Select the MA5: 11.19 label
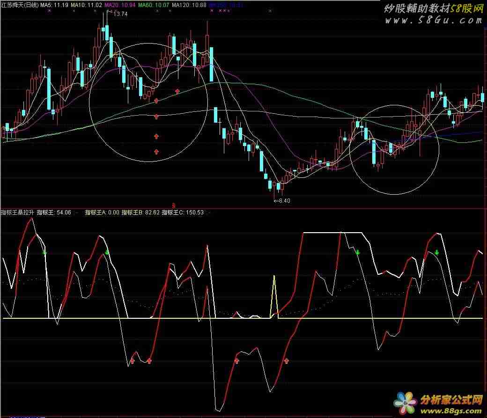Viewport: 487px width, 418px height. click(x=54, y=5)
